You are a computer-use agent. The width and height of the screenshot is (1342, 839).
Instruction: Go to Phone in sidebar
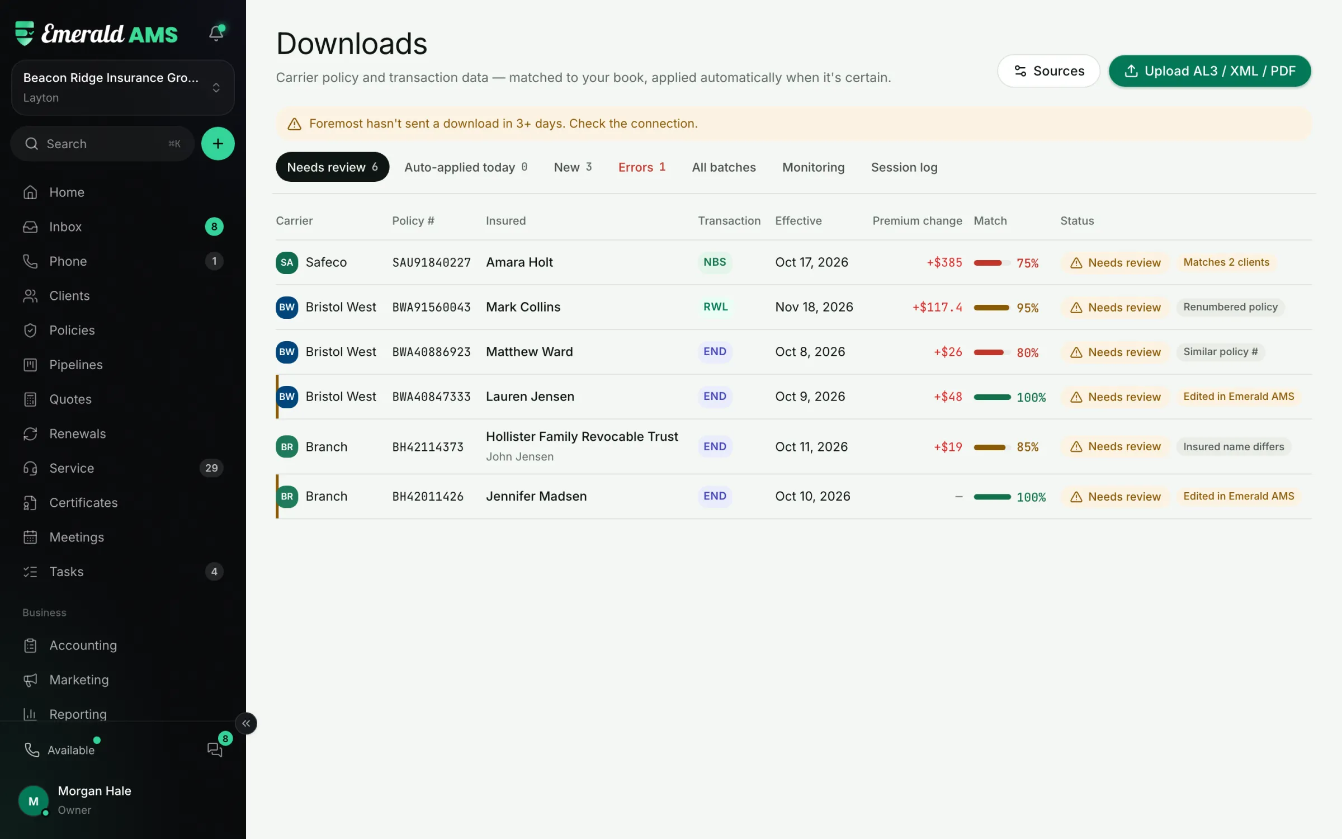coord(123,261)
